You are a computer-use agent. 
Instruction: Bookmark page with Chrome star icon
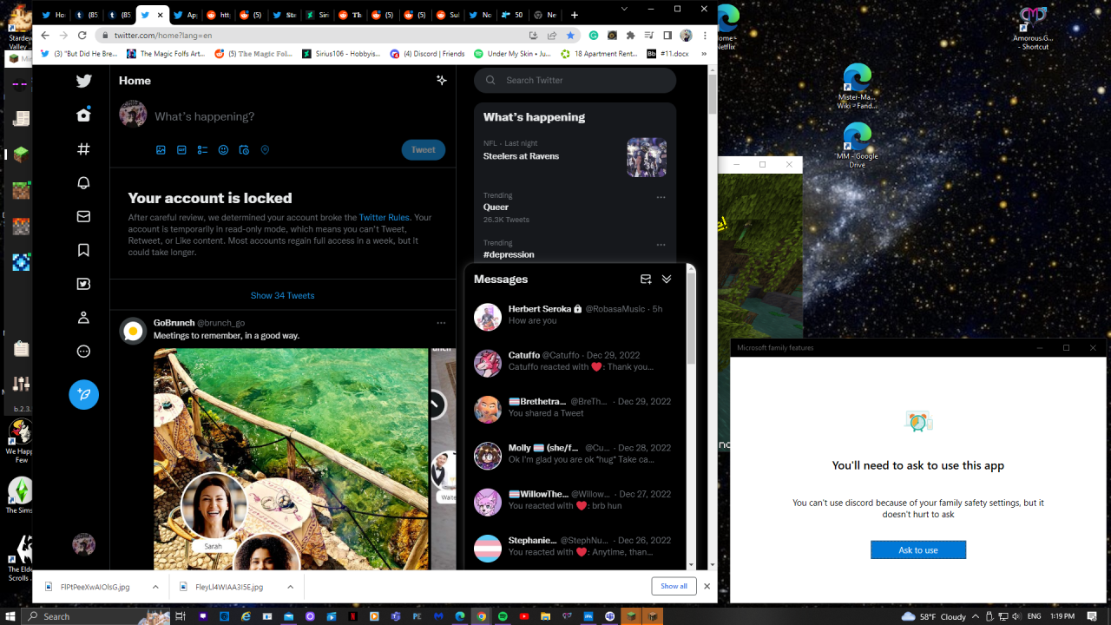pos(570,36)
